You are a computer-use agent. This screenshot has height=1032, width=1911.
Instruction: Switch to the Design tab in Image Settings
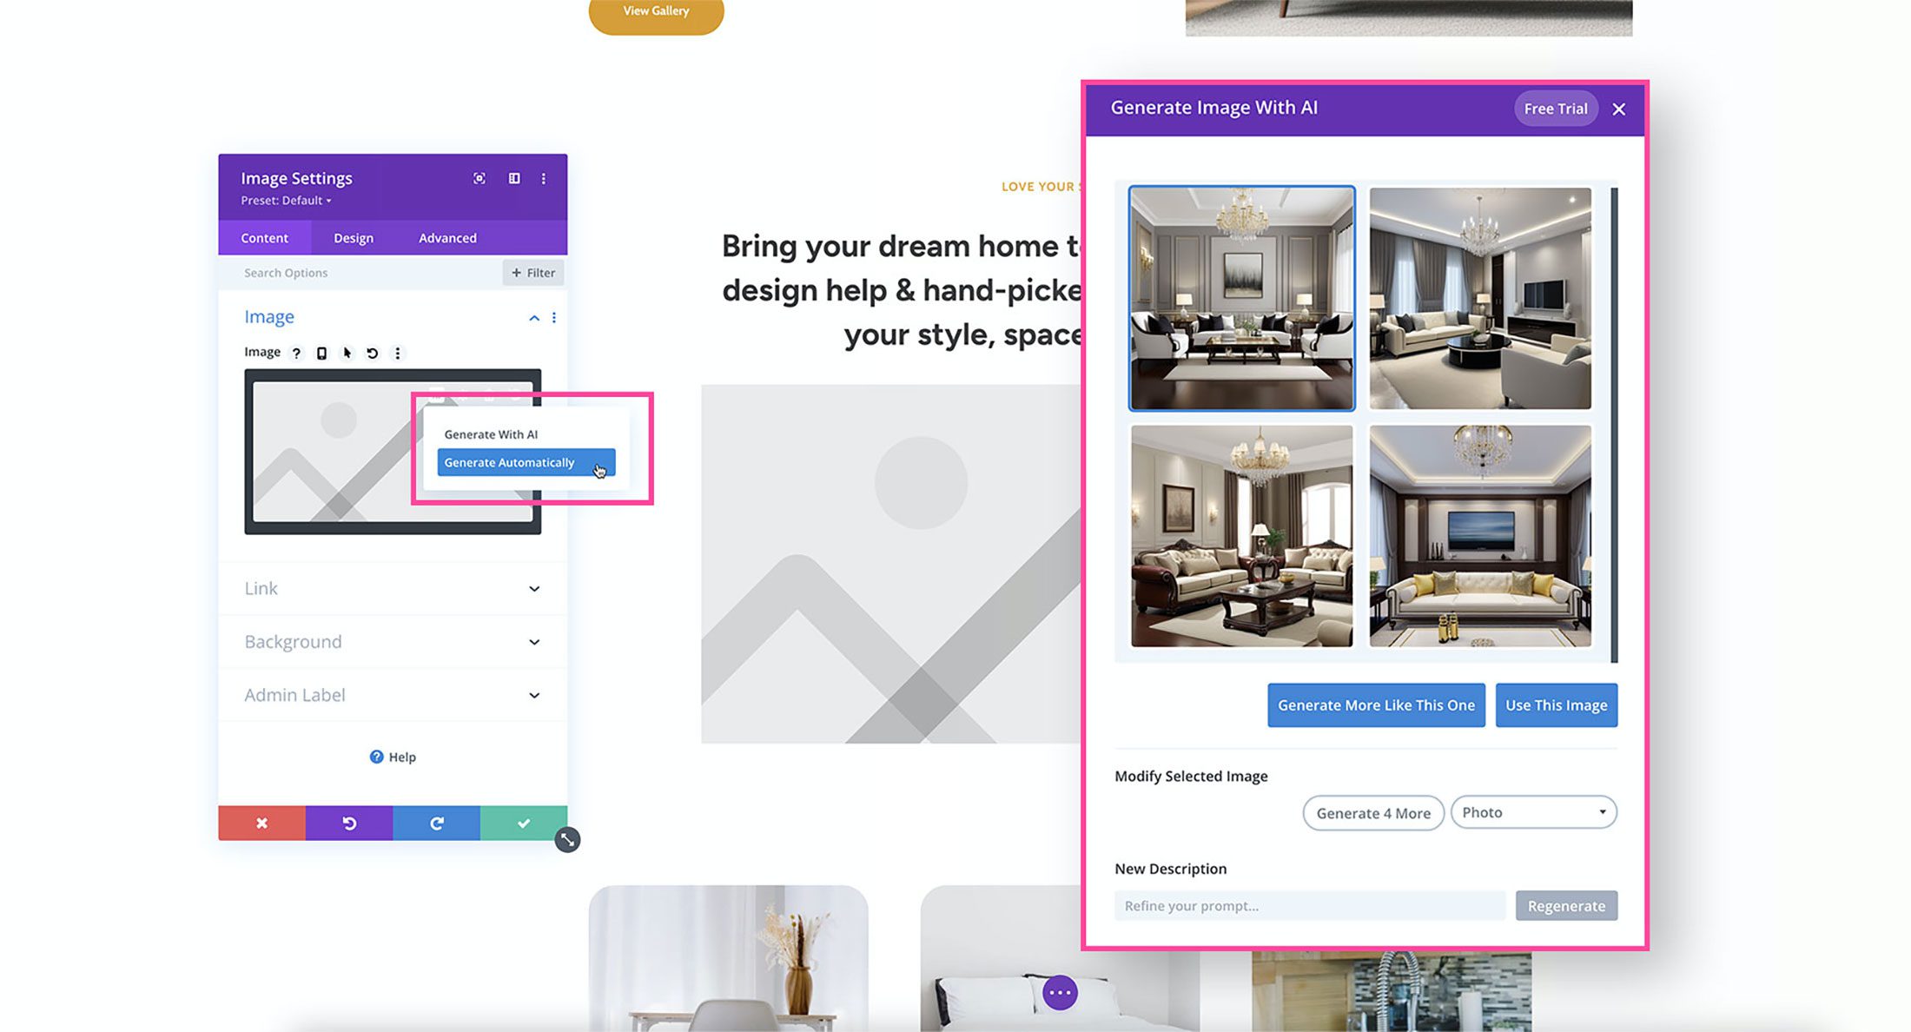[x=352, y=238]
